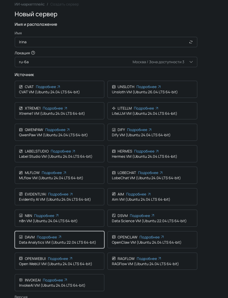228x298 pixels.
Task: Select the Data Analytics VM source card
Action: [60, 240]
